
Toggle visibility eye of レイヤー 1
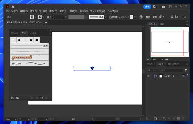pos(148,76)
